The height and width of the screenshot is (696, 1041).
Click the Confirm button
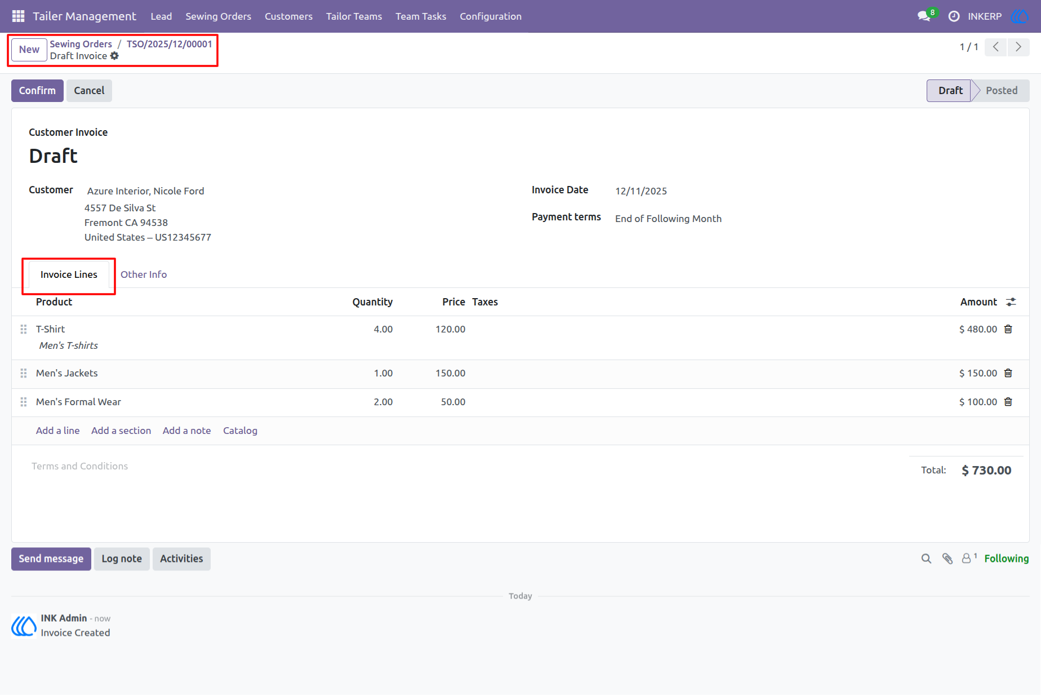(37, 91)
